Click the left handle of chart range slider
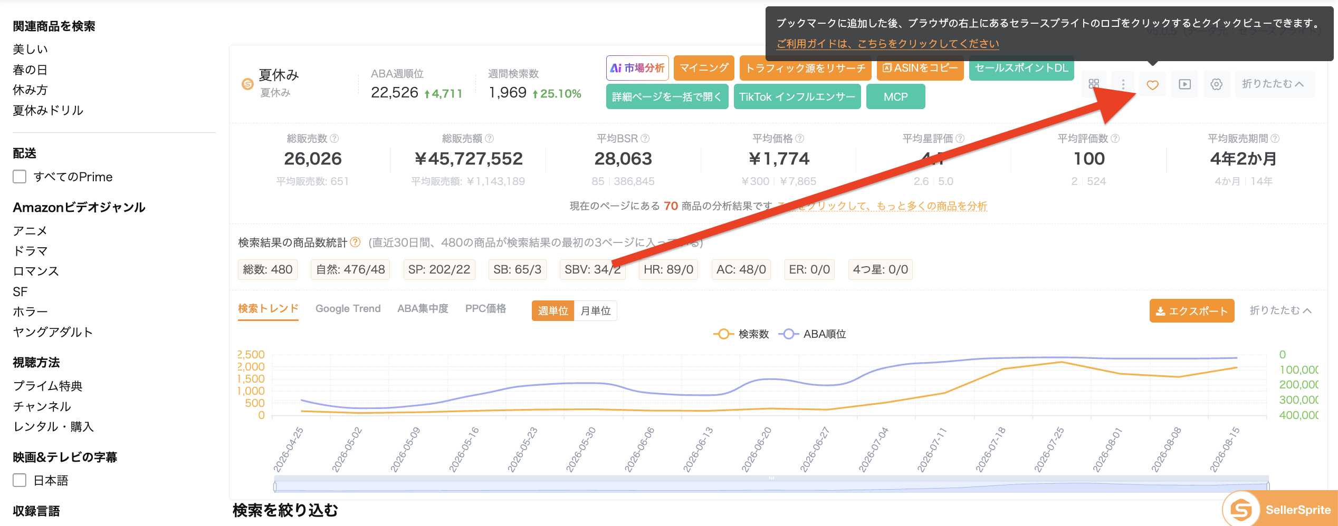The height and width of the screenshot is (526, 1338). click(275, 485)
